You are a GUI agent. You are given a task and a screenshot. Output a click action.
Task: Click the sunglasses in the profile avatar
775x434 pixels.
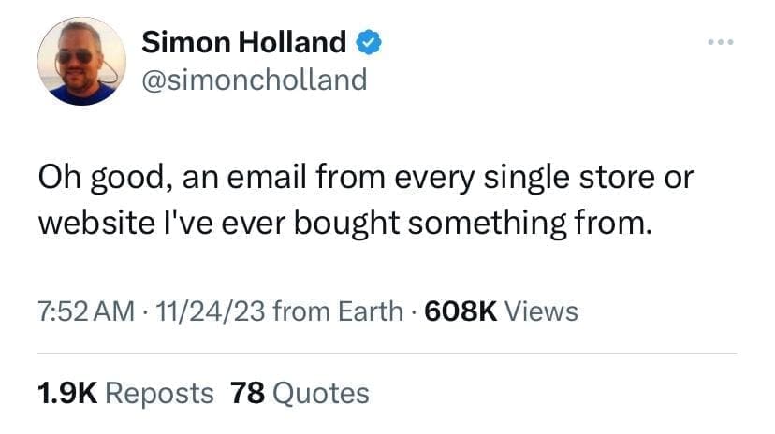75,57
